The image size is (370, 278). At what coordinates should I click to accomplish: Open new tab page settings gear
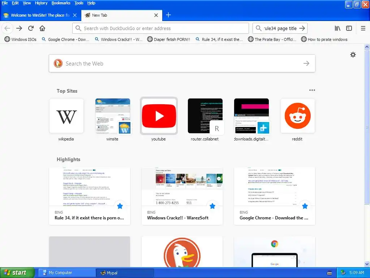(353, 55)
